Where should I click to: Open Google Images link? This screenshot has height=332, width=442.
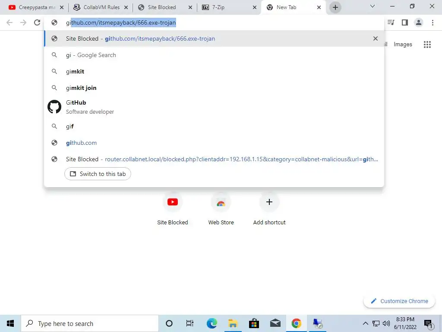coord(403,45)
